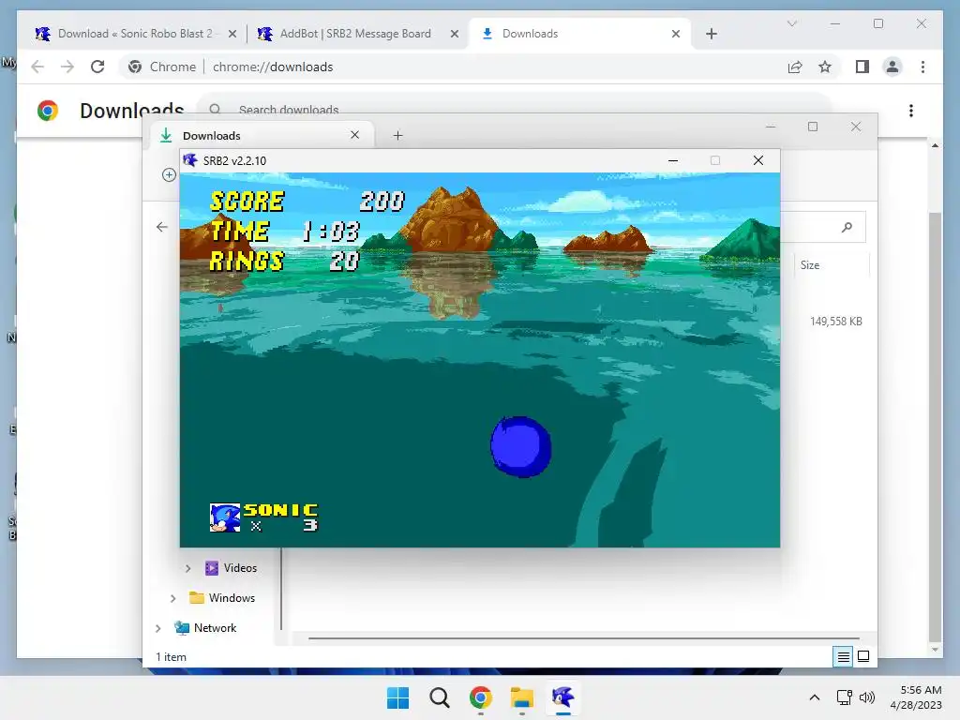This screenshot has height=720, width=960.
Task: Close Download Sonic Robo Blast 2 tab
Action: click(232, 34)
